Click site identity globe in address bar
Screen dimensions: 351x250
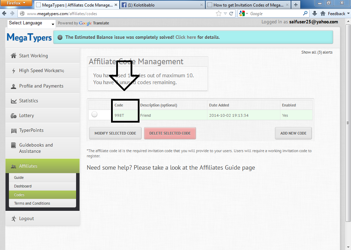coord(22,14)
